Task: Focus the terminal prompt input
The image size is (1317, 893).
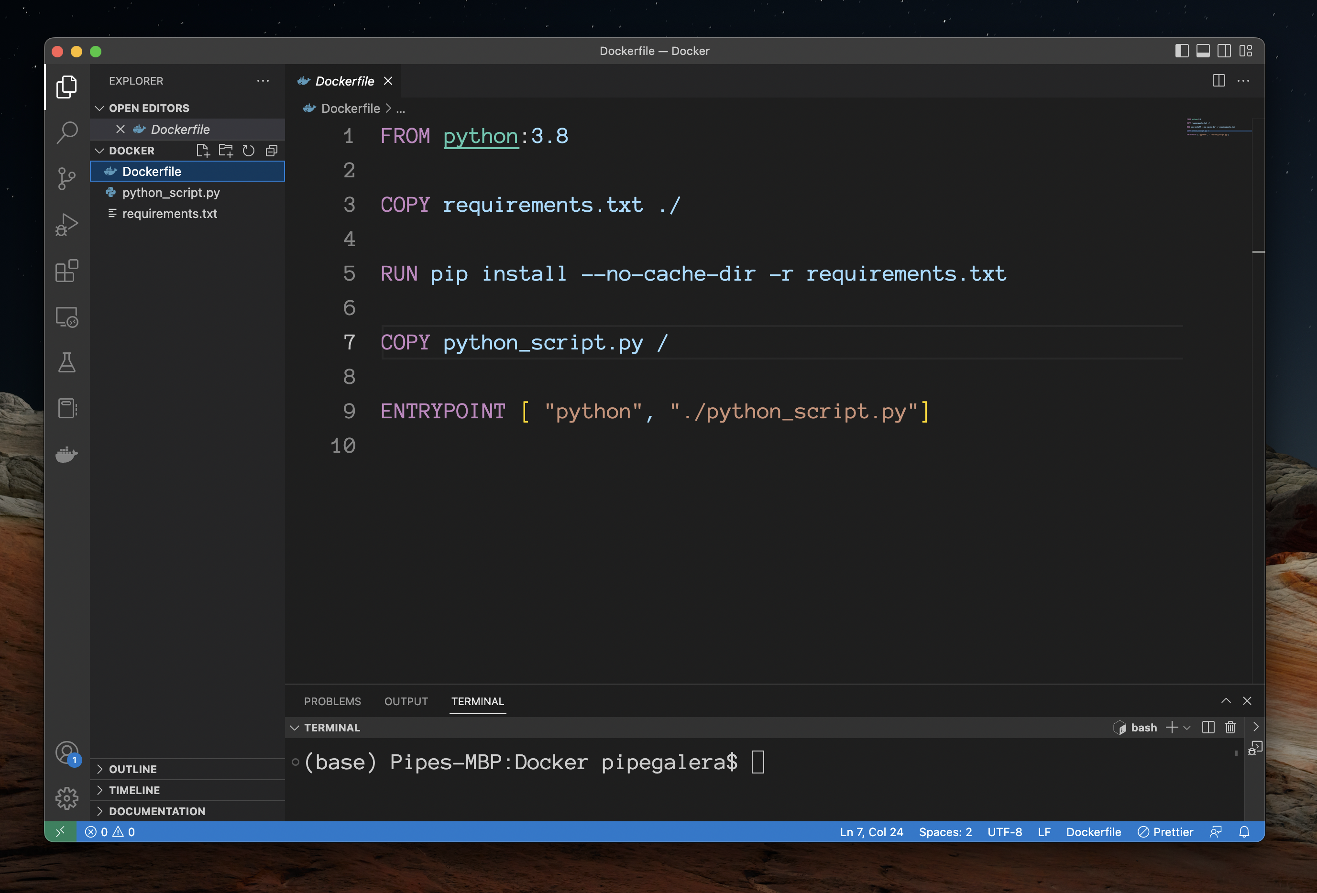Action: click(x=757, y=762)
